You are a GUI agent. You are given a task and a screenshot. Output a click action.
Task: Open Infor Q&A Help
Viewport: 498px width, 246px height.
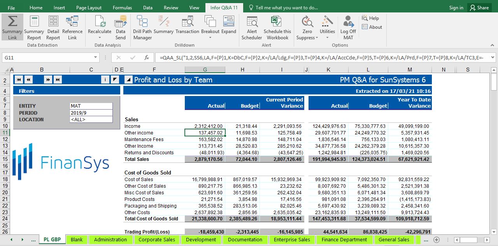[x=370, y=18]
